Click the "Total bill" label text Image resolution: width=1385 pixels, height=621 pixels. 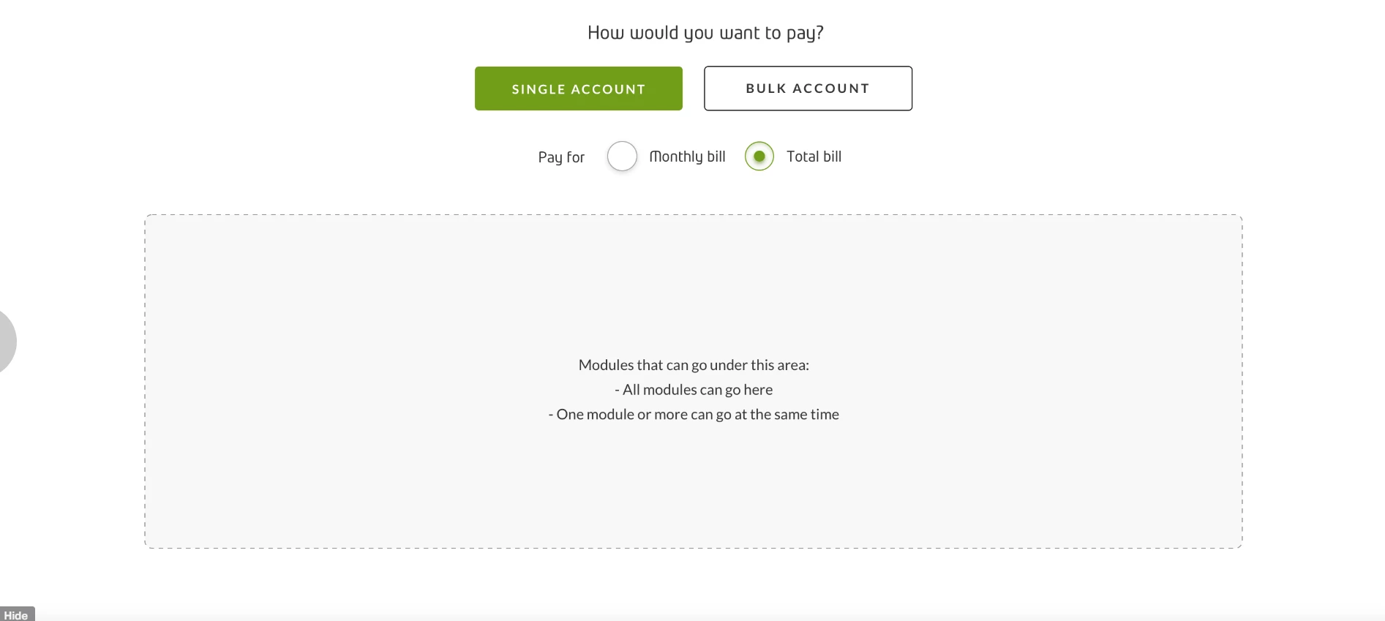pyautogui.click(x=814, y=157)
